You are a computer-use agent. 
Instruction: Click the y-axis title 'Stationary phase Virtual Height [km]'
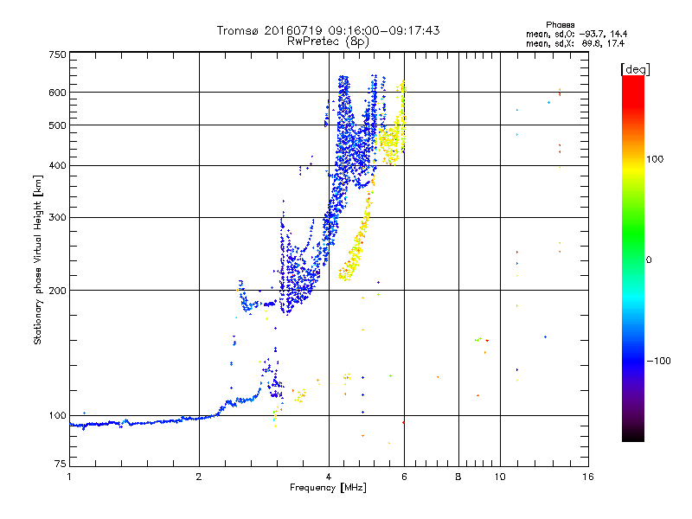(x=38, y=259)
